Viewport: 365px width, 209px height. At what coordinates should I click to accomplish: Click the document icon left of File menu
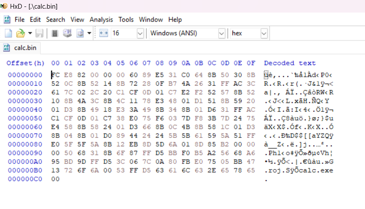pyautogui.click(x=7, y=20)
